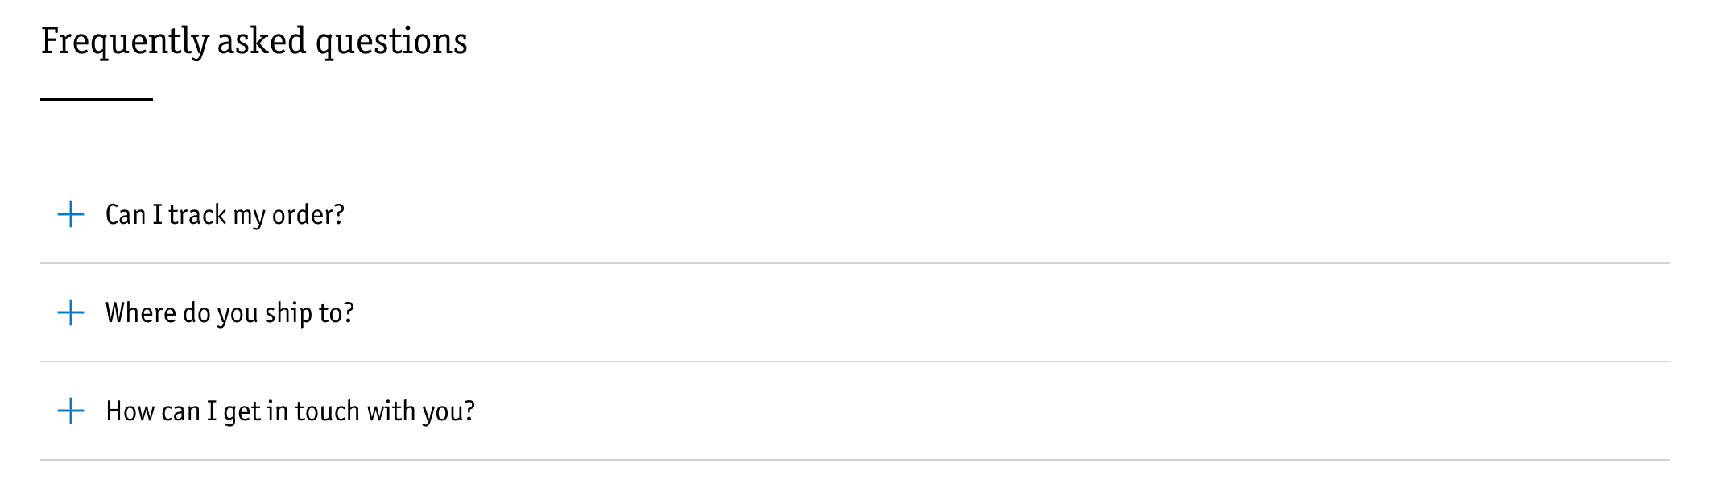
Task: Click the plus icon beside "Can I track my order?"
Action: coord(71,214)
